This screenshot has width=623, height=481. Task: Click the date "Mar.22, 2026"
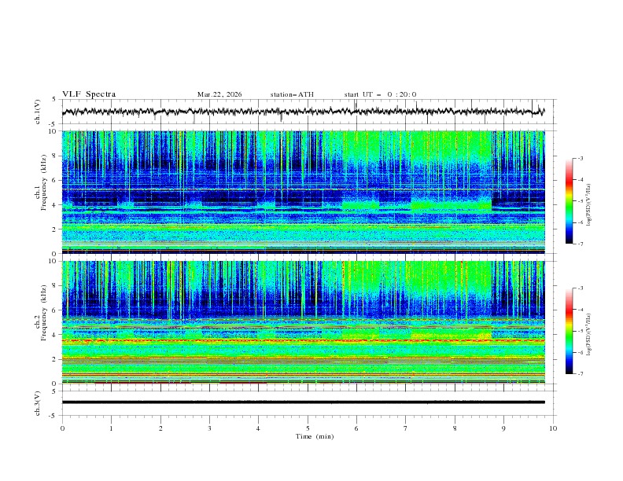point(219,94)
